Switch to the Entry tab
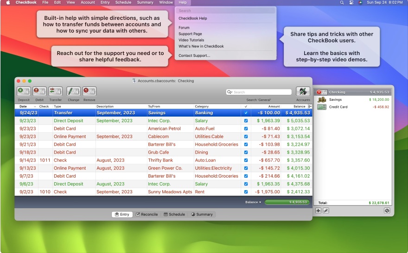This screenshot has width=408, height=253. (x=122, y=215)
